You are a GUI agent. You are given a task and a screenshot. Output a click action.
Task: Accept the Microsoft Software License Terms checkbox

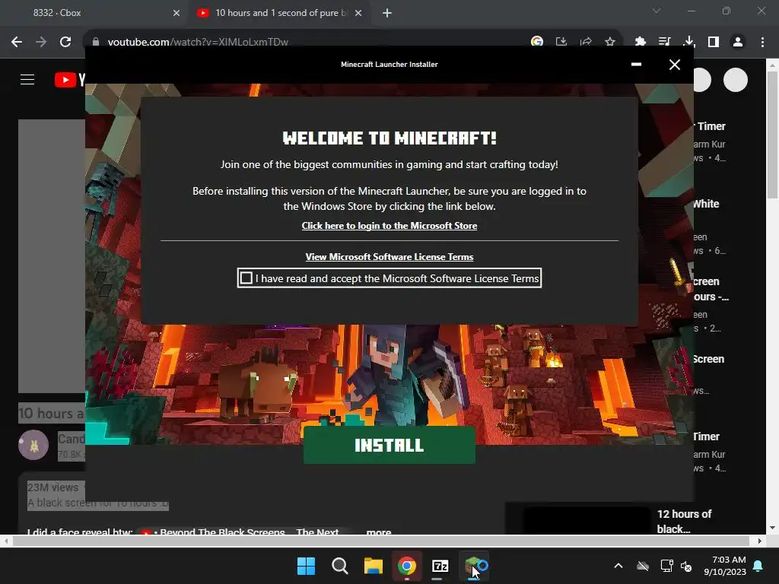246,278
